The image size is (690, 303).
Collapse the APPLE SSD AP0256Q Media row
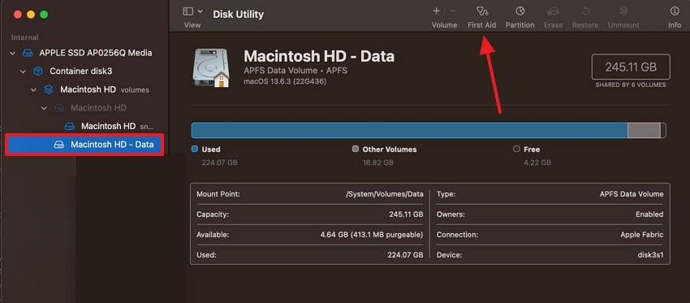pos(12,54)
